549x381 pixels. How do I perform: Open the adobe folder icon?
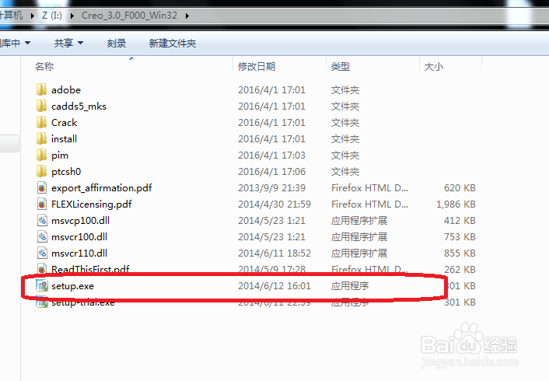[x=41, y=89]
